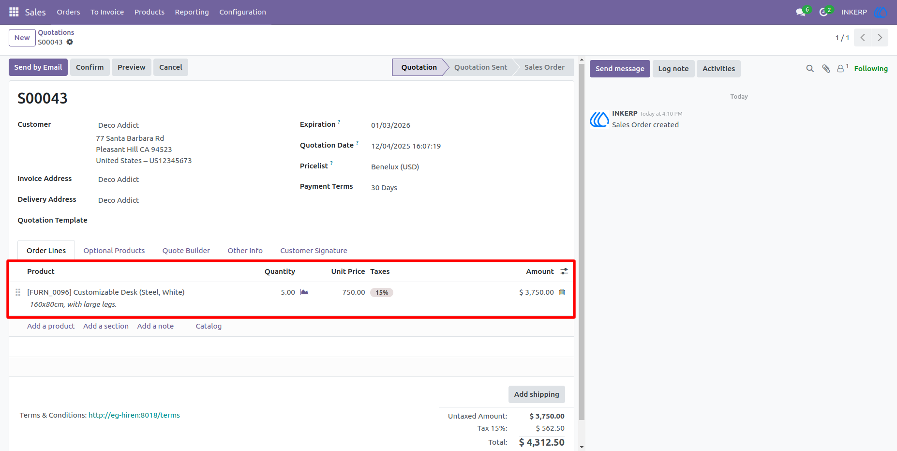Select the Quotation Sent status step
This screenshot has height=451, width=897.
click(x=480, y=67)
